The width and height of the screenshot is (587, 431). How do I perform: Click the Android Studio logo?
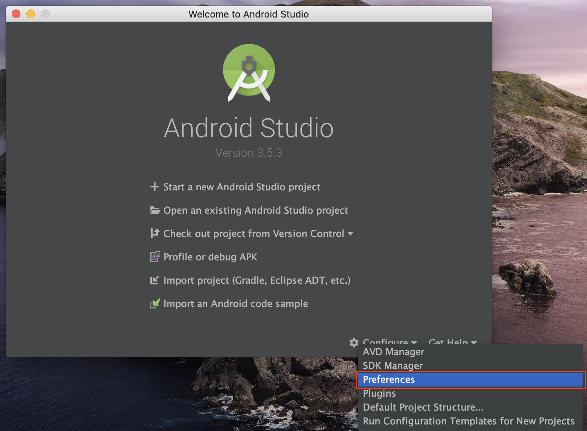(x=249, y=73)
